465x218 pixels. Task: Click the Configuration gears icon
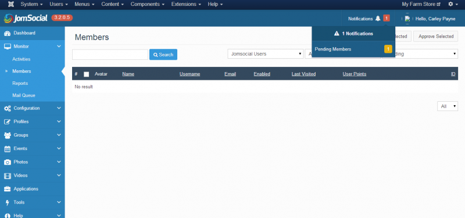(8, 108)
